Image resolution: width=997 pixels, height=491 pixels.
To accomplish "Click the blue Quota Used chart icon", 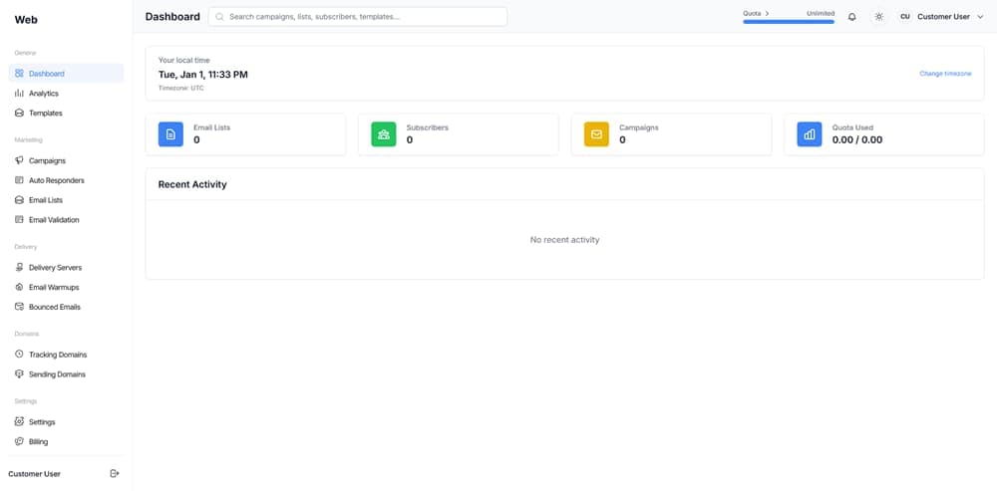I will click(810, 134).
